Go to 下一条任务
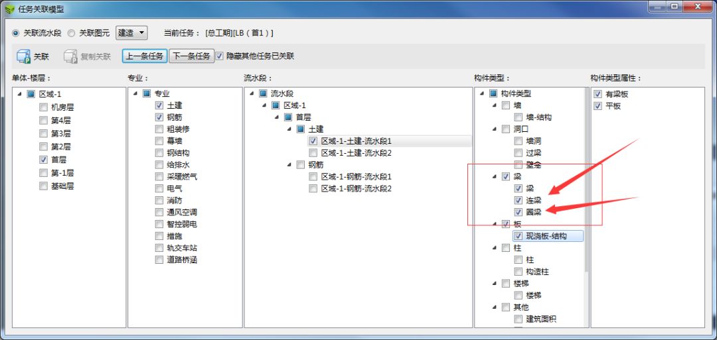The height and width of the screenshot is (340, 717). (x=192, y=56)
